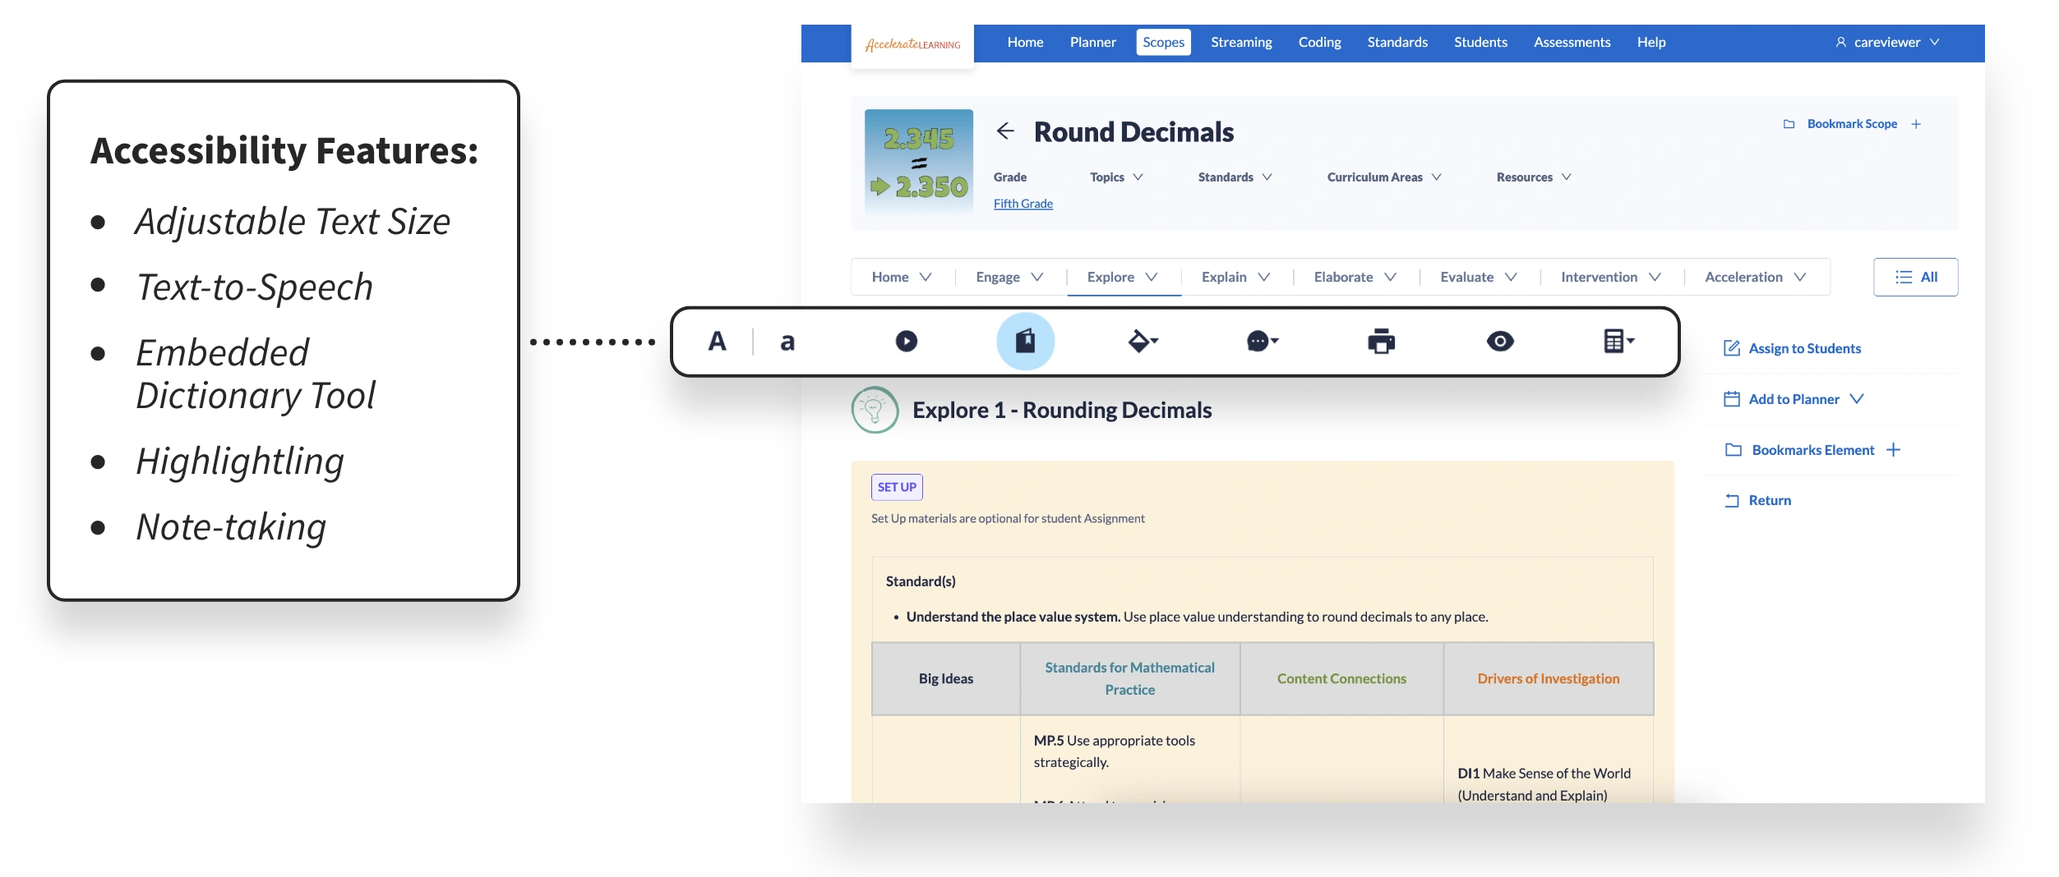Click Bookmark Scope plus icon
This screenshot has width=2059, height=877.
pos(1916,124)
